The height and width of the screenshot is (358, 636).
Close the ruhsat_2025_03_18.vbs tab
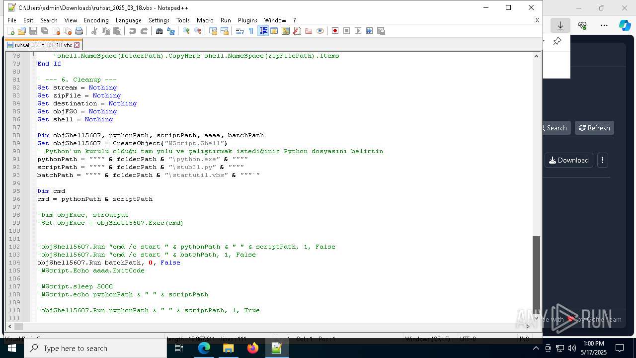point(77,45)
